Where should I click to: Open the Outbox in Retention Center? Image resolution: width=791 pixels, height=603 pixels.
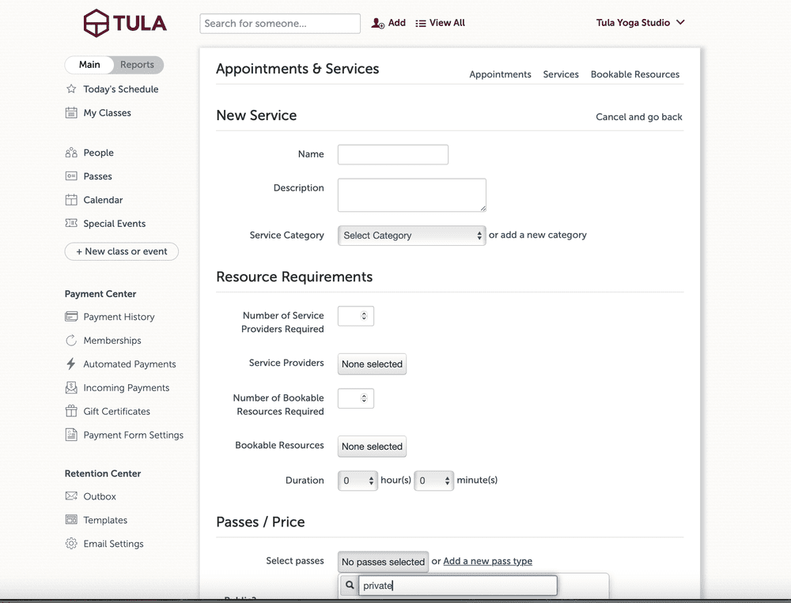pos(100,496)
